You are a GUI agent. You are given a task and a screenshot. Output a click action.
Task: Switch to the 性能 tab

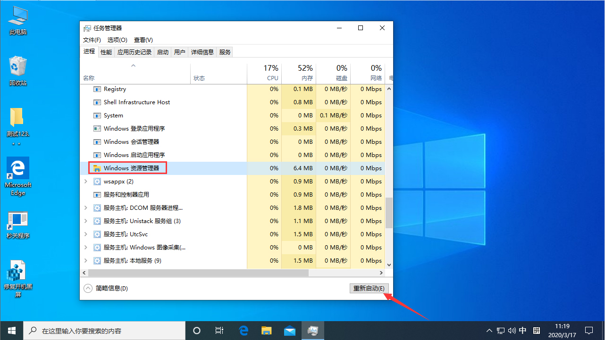pos(106,52)
